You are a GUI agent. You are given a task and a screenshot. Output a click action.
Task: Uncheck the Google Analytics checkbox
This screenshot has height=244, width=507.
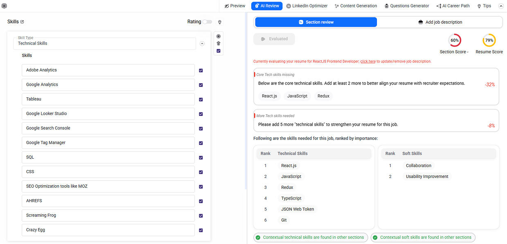click(x=201, y=85)
